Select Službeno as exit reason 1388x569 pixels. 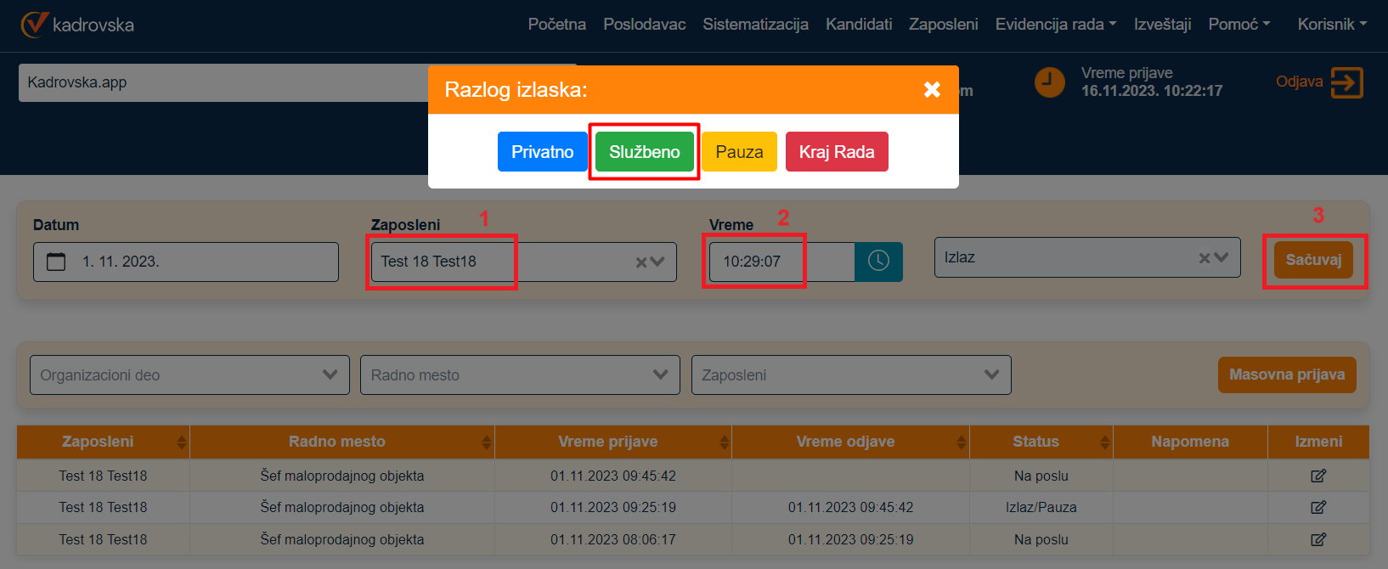coord(644,152)
